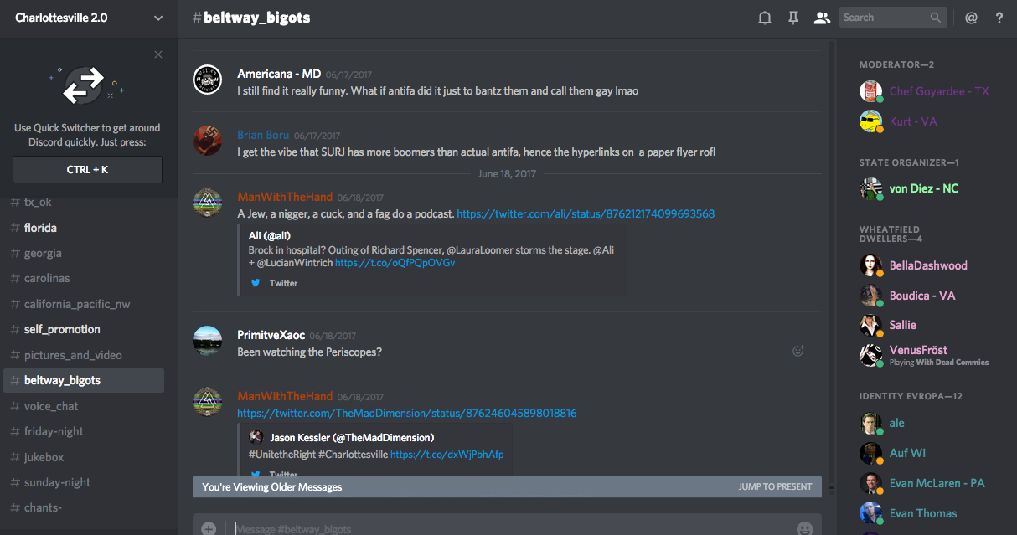Open recent mentions inbox
The width and height of the screenshot is (1017, 535).
971,18
